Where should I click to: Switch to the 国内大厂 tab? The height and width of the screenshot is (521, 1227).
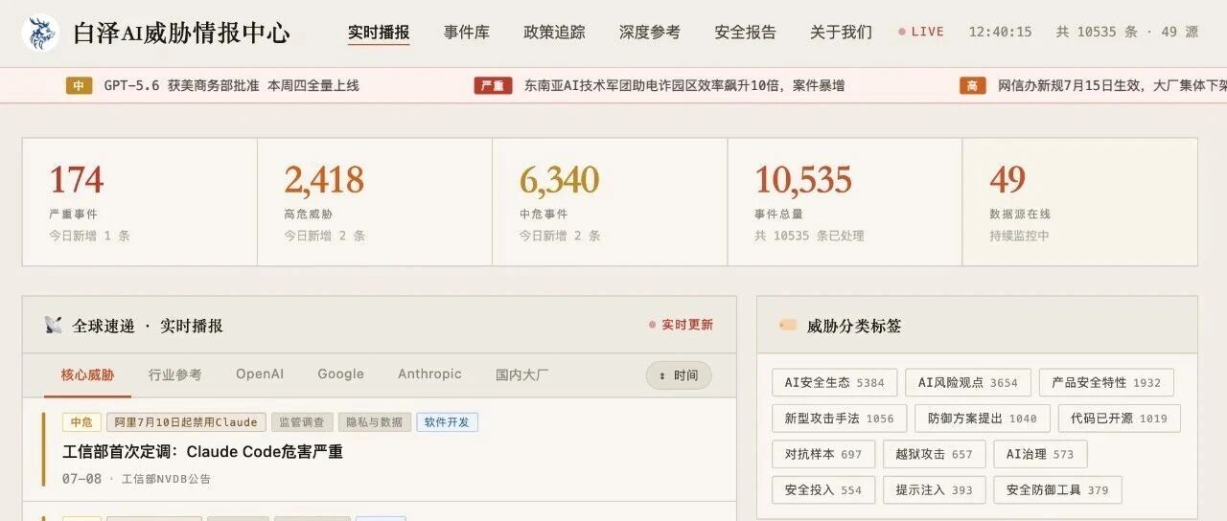point(522,374)
